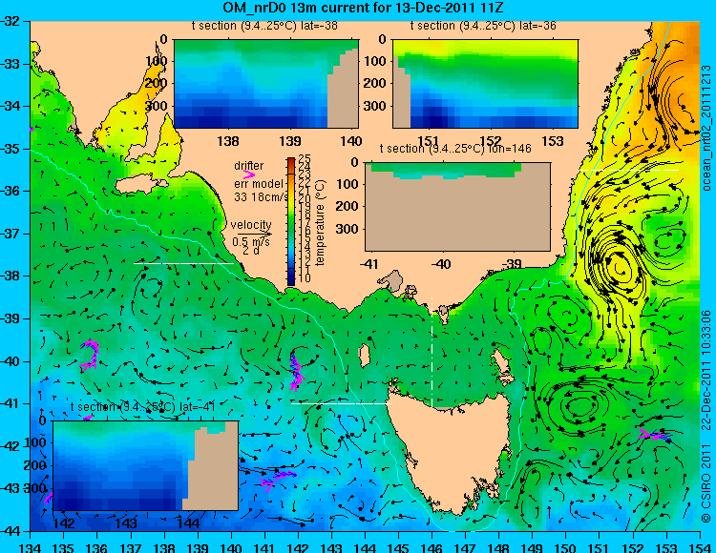The height and width of the screenshot is (553, 716).
Task: Click the '33 18cm/s' error value
Action: [x=262, y=196]
